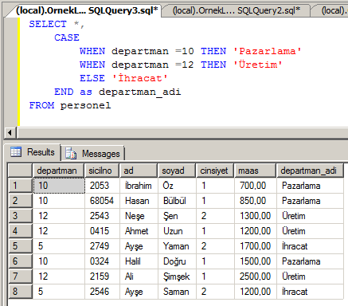Click the cell containing Neşe
The width and height of the screenshot is (348, 306).
139,216
